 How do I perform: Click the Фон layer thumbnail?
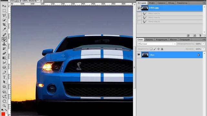coord(145,55)
